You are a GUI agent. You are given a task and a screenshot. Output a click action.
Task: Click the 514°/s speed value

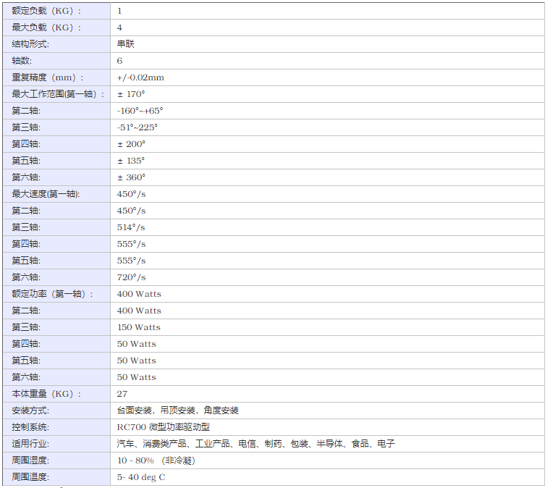click(131, 227)
